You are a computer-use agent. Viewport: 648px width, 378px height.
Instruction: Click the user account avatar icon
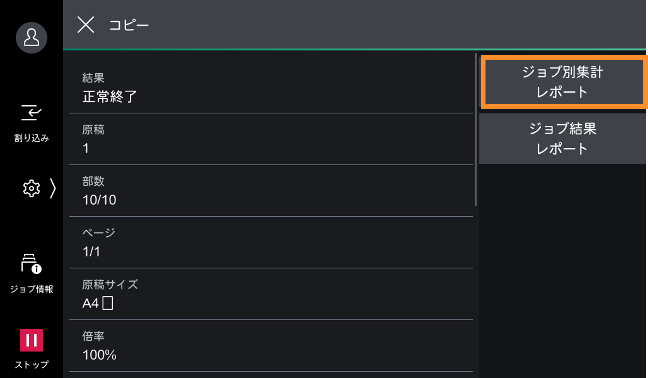coord(32,38)
